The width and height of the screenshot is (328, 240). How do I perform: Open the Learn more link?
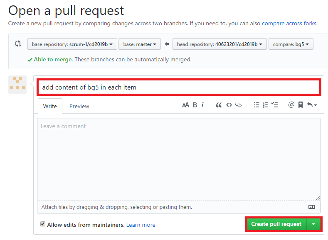(141, 225)
